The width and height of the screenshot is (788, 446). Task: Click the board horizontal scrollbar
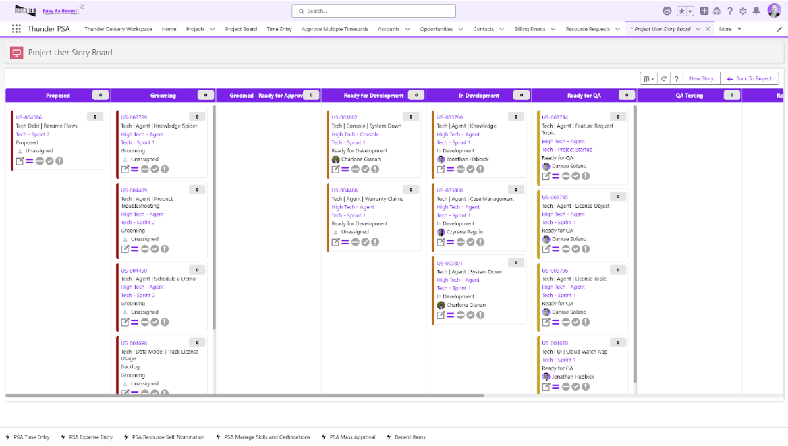click(x=245, y=395)
